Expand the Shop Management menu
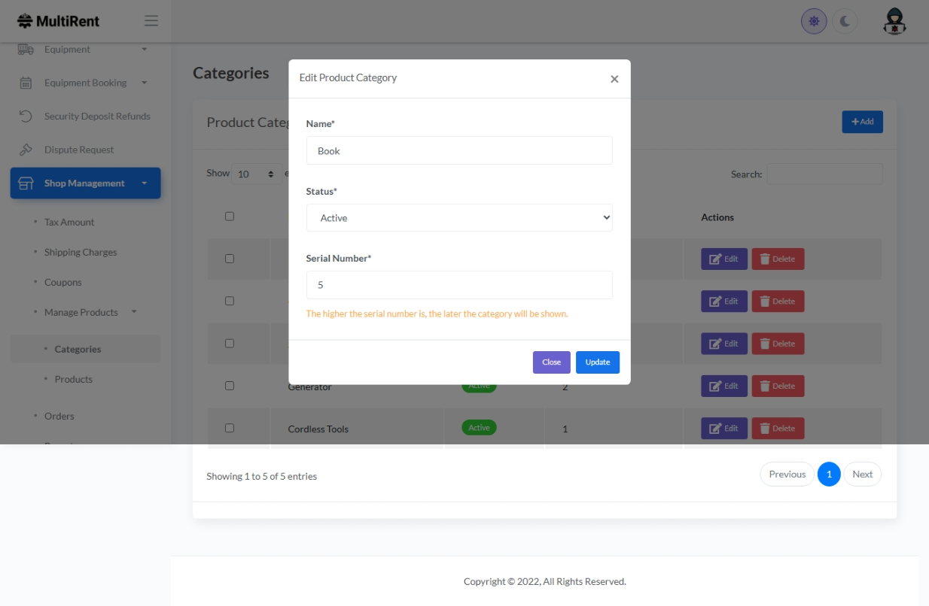 [x=85, y=183]
